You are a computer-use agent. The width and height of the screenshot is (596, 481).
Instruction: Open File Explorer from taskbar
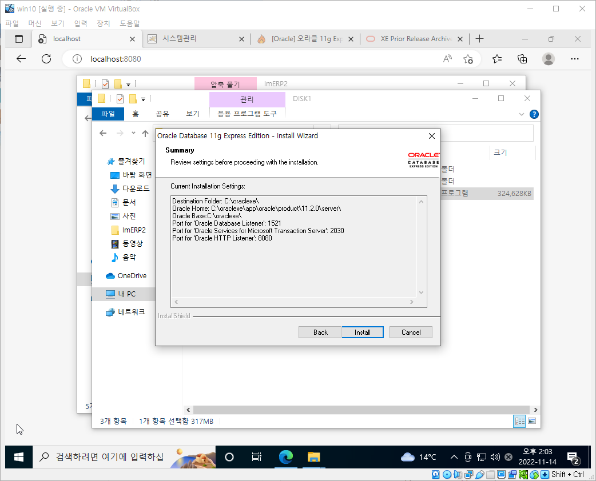point(313,457)
